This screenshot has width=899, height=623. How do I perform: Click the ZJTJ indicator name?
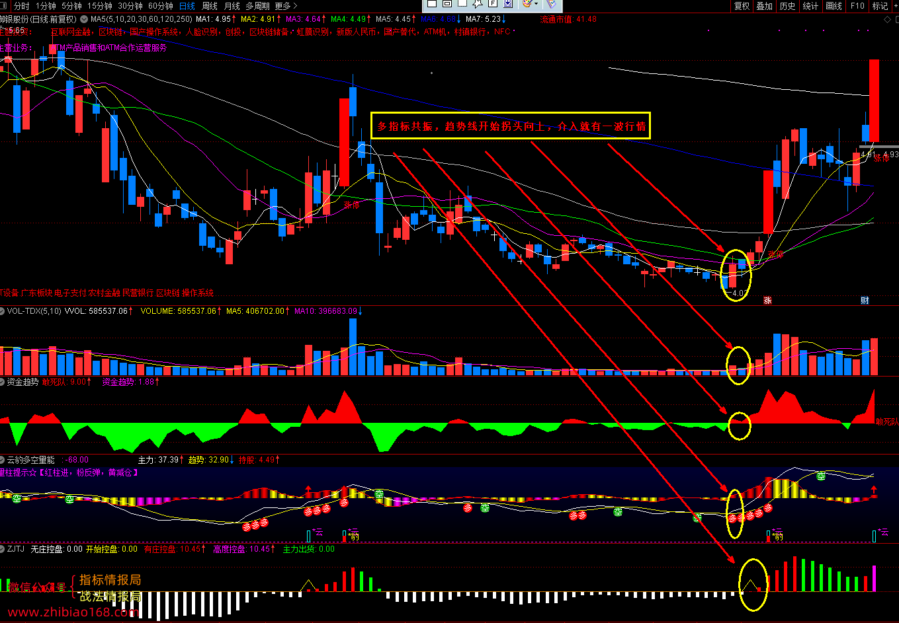pos(15,549)
